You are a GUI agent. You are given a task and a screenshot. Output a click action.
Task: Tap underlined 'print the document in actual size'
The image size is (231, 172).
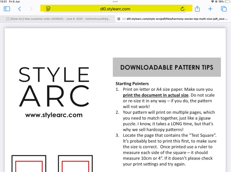tap(156, 95)
